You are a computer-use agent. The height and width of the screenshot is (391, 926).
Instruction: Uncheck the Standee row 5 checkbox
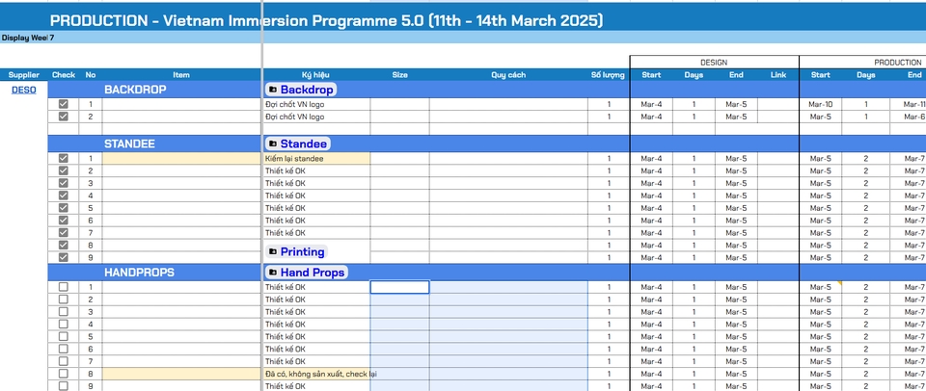64,208
